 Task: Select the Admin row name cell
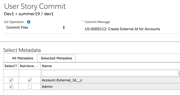[110, 86]
